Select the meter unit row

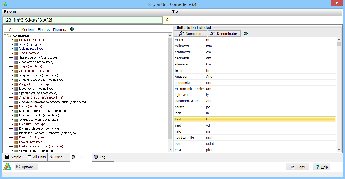click(x=255, y=40)
